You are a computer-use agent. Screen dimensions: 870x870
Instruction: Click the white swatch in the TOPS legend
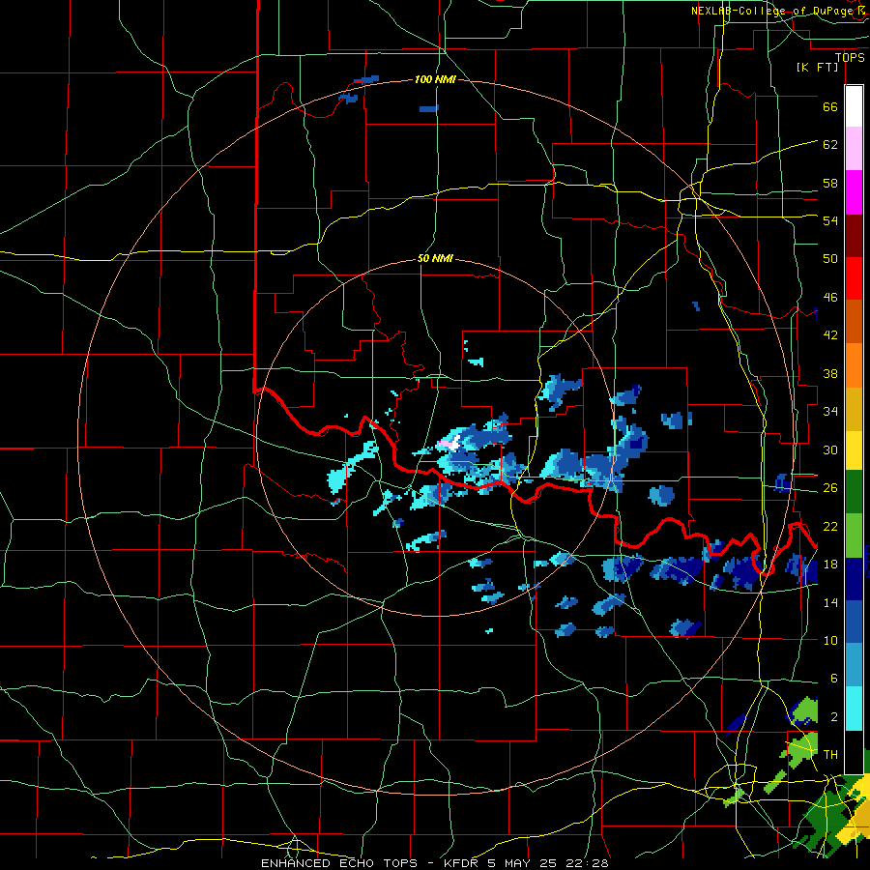[854, 106]
